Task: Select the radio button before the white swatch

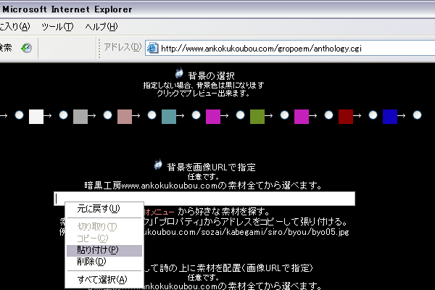Action: pos(19,115)
